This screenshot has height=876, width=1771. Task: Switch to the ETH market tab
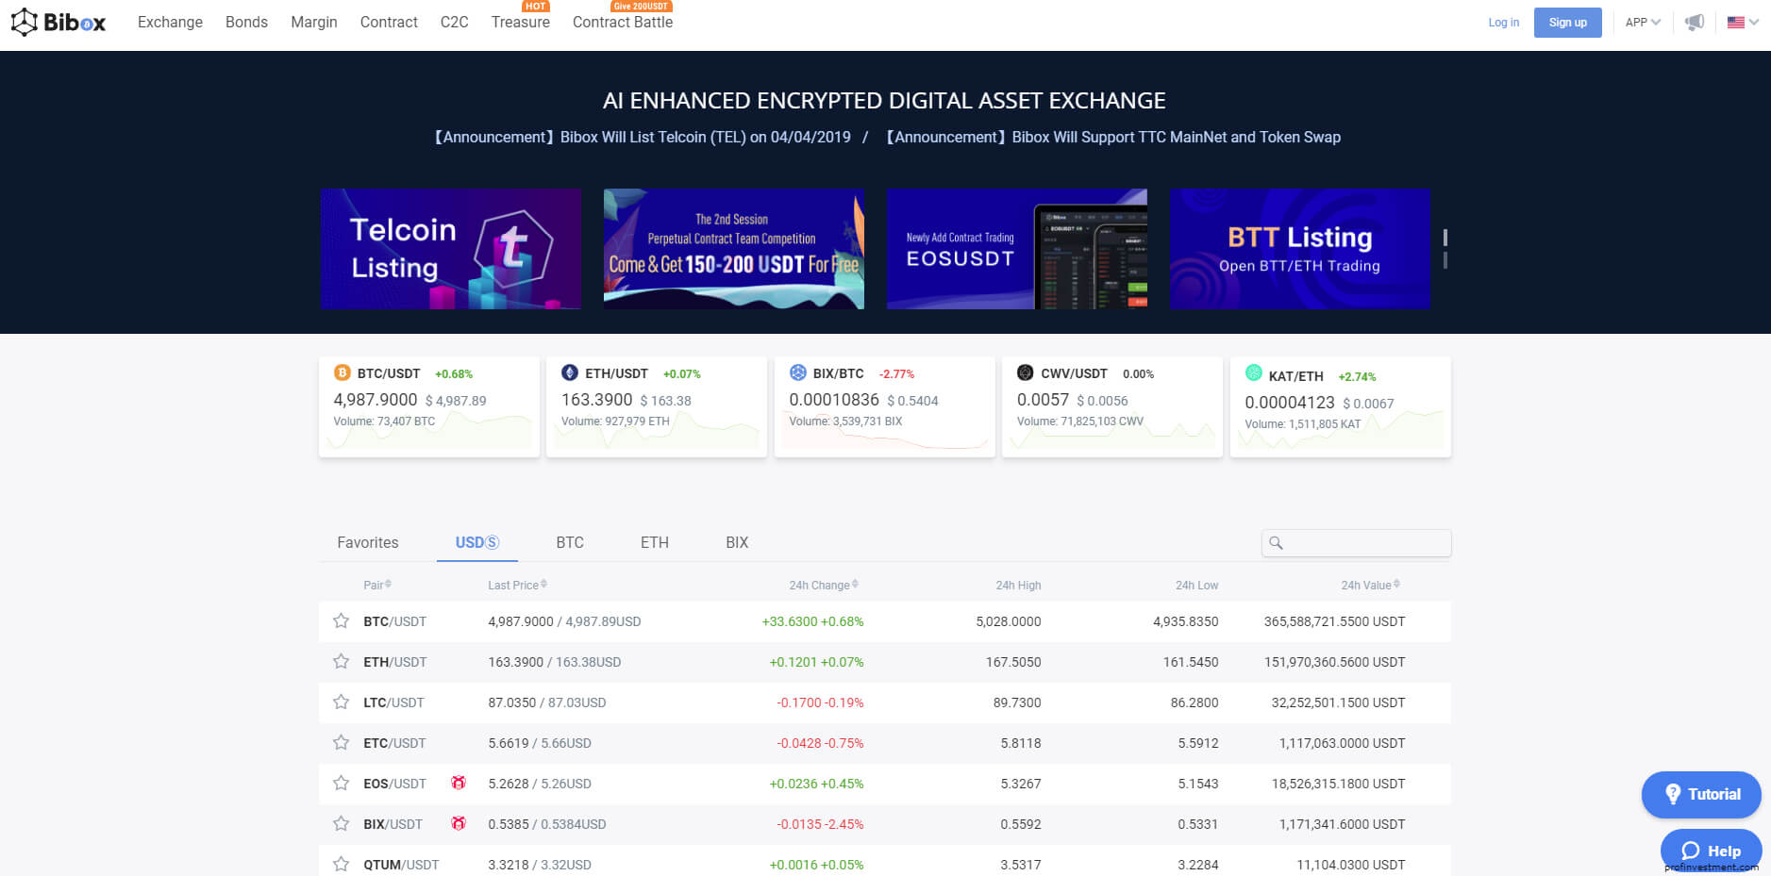pos(655,542)
